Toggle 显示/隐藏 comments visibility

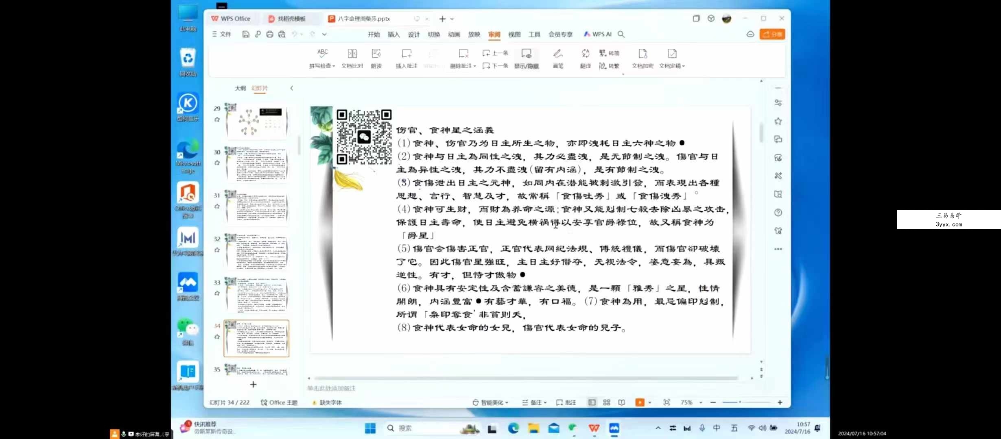click(526, 58)
